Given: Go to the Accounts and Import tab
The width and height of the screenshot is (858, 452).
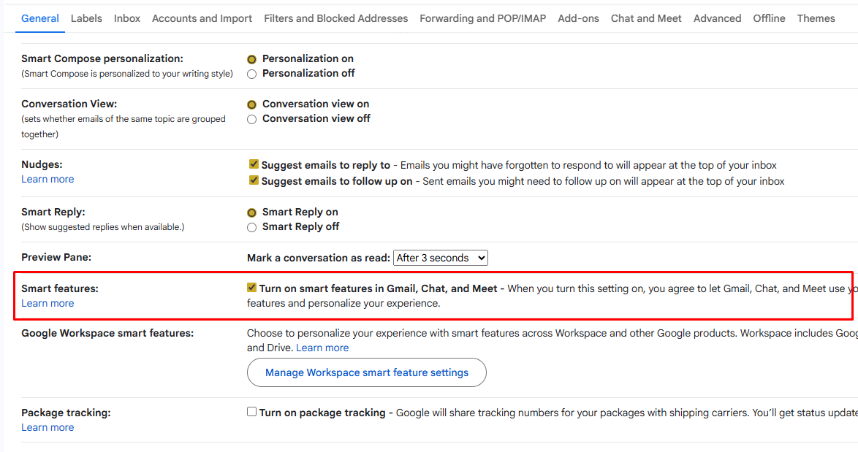Looking at the screenshot, I should 202,18.
